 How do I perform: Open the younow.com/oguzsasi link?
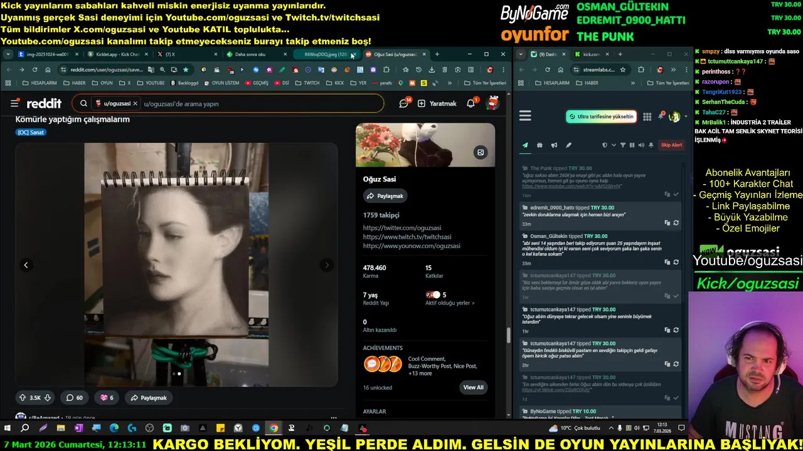click(412, 246)
